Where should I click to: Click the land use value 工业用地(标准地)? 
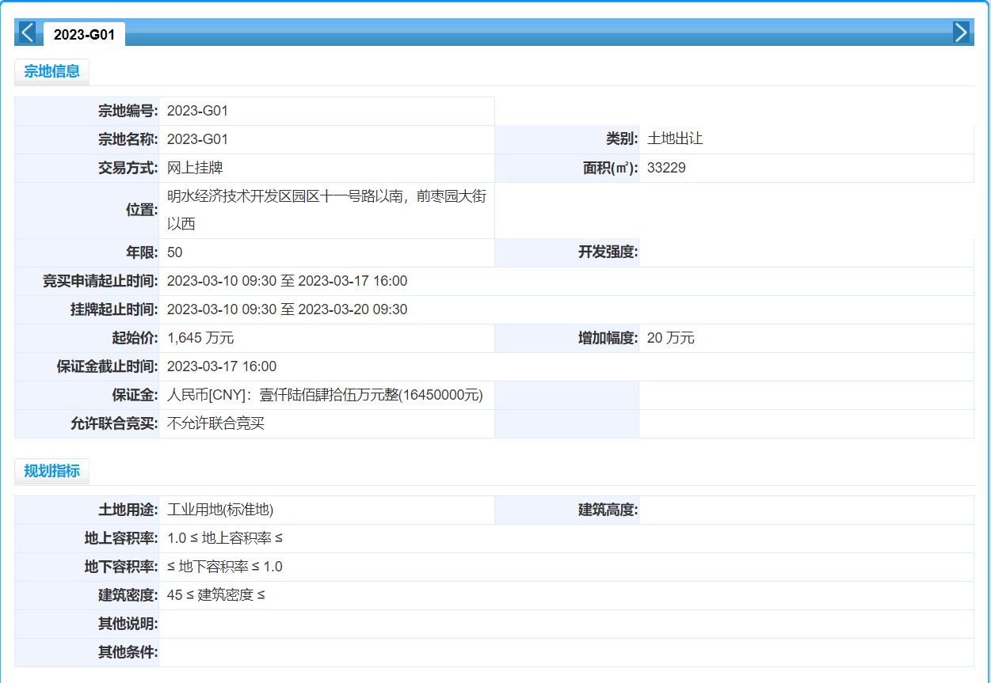click(220, 510)
